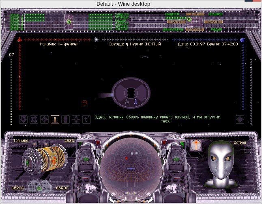Click the M crosshair icon
Screen dimensions: 262x204
44,119
